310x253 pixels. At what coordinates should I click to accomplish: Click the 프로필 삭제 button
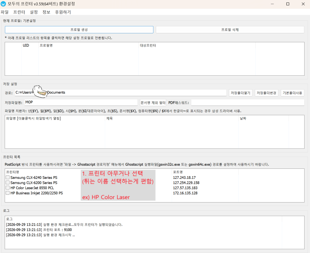click(230, 30)
